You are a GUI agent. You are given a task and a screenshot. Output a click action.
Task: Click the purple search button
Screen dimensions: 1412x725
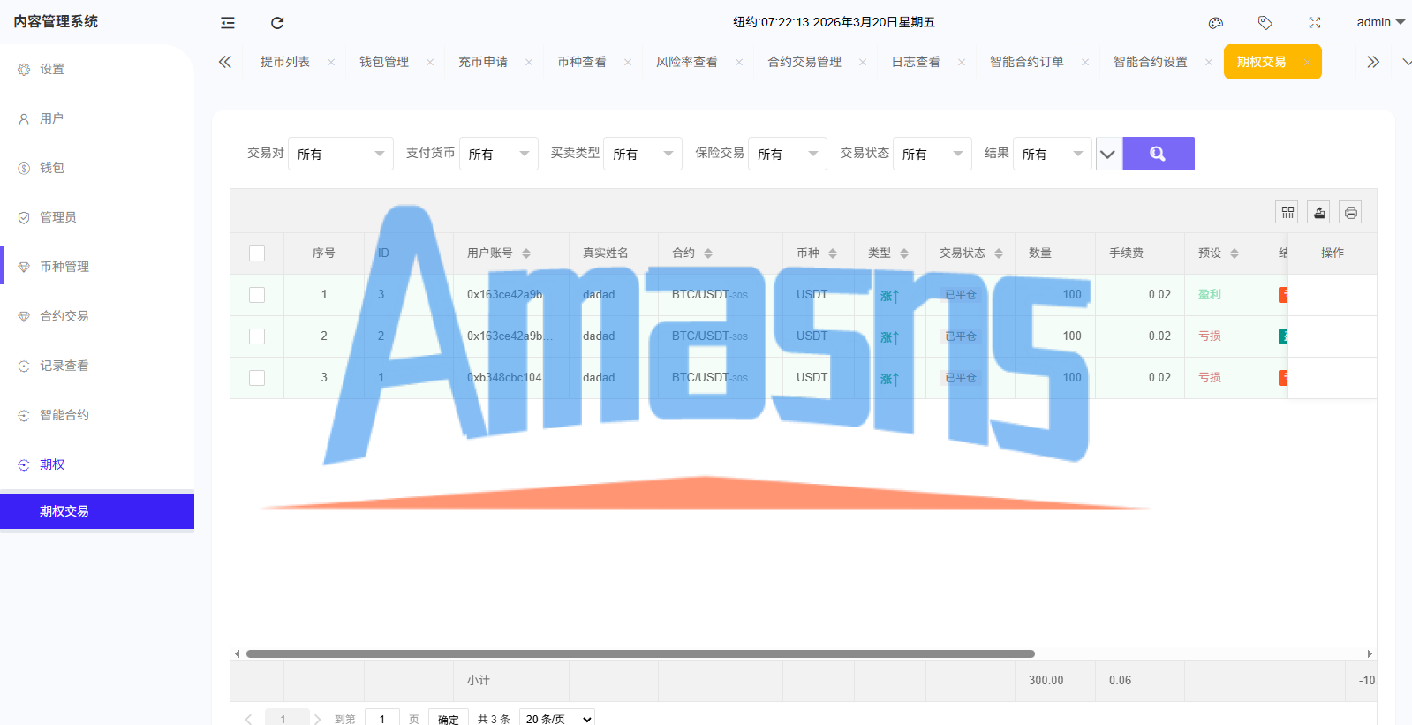point(1159,154)
